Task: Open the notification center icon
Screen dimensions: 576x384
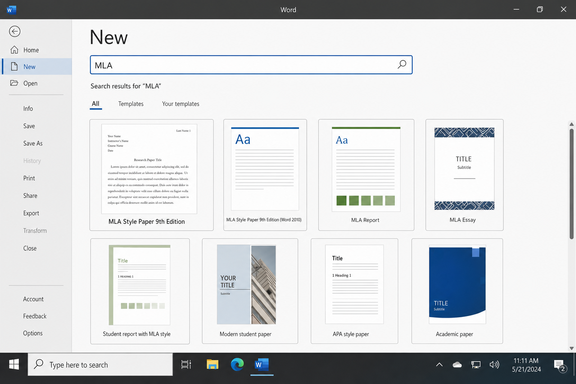Action: tap(559, 365)
